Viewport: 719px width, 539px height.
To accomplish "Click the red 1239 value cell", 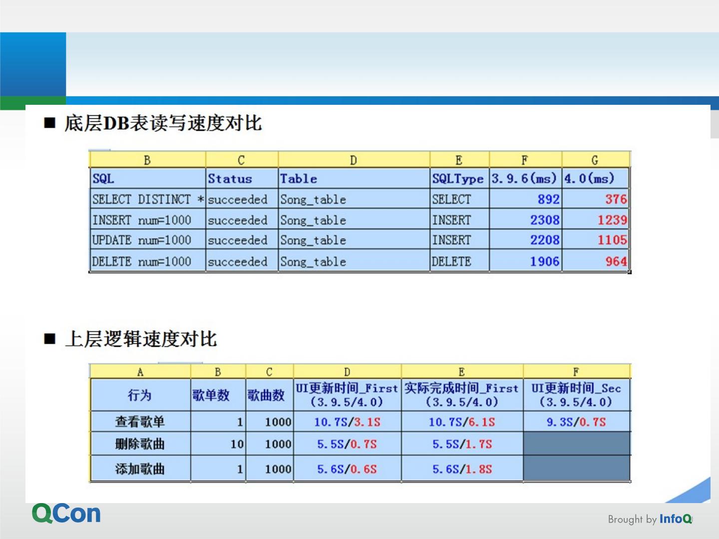I will [x=595, y=220].
